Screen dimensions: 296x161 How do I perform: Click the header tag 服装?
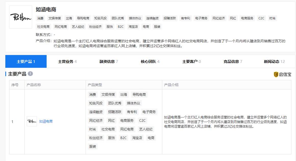(157, 26)
